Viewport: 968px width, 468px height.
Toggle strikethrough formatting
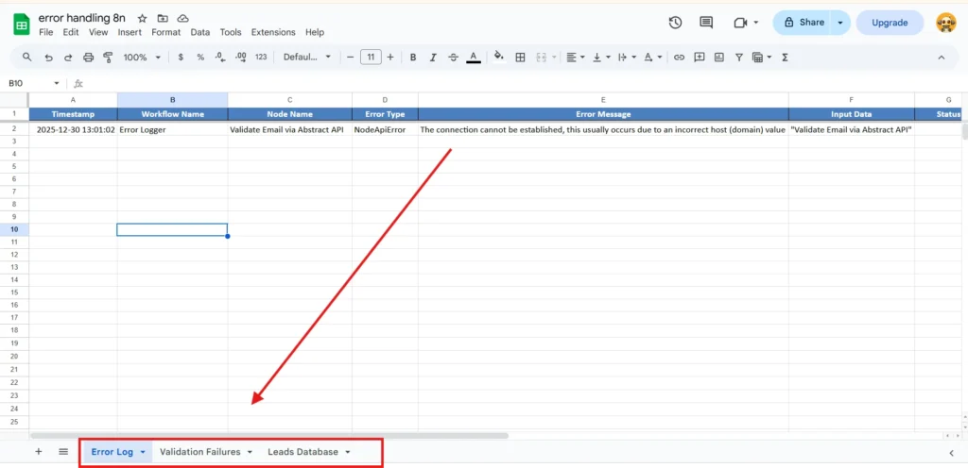pyautogui.click(x=453, y=58)
